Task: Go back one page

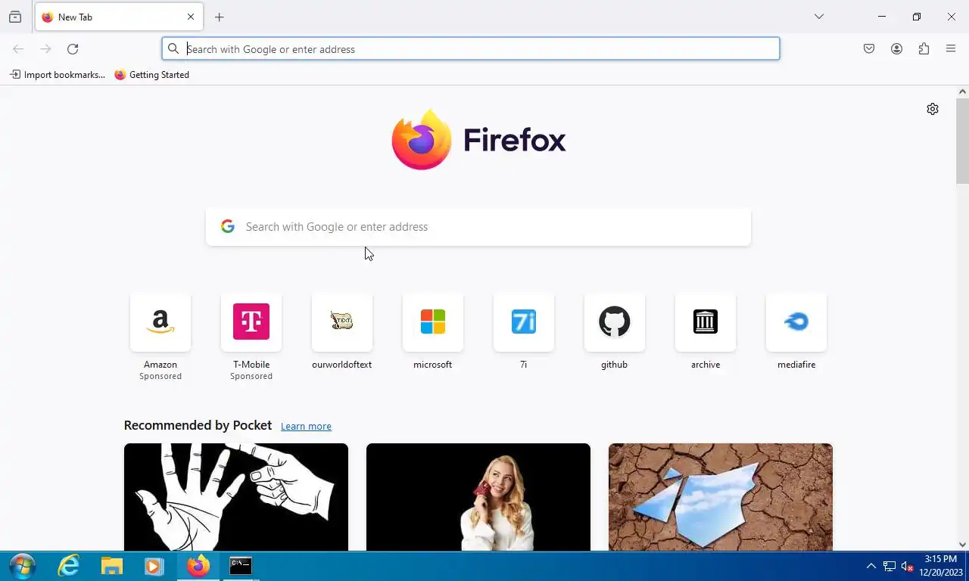Action: pos(18,49)
